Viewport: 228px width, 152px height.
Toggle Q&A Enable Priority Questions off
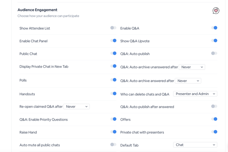pos(113,119)
